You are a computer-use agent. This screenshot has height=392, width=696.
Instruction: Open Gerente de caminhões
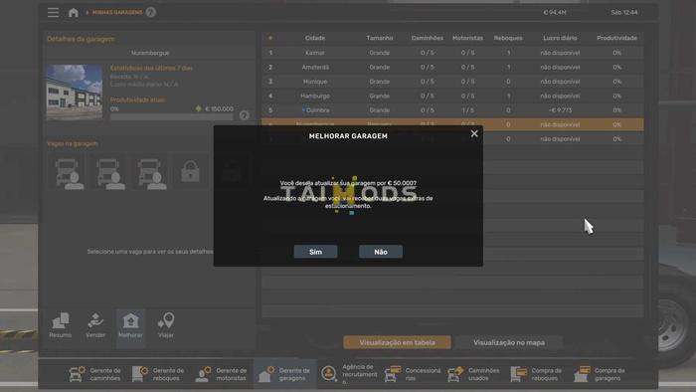coord(95,374)
